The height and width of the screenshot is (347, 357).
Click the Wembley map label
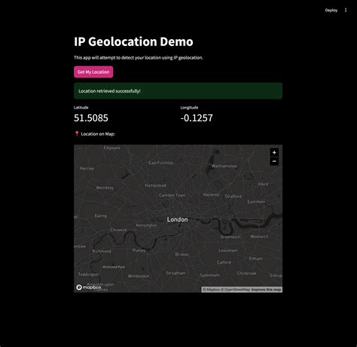pos(105,187)
